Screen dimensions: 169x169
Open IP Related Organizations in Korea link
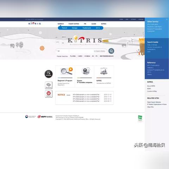157,104
